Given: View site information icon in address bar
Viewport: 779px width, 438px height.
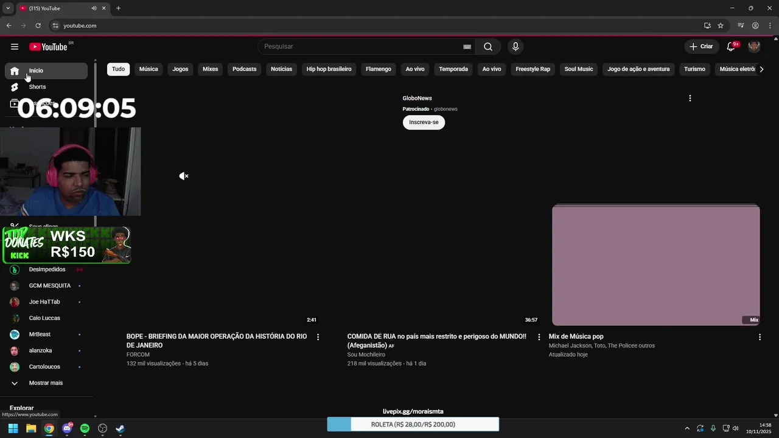Looking at the screenshot, I should pyautogui.click(x=55, y=26).
